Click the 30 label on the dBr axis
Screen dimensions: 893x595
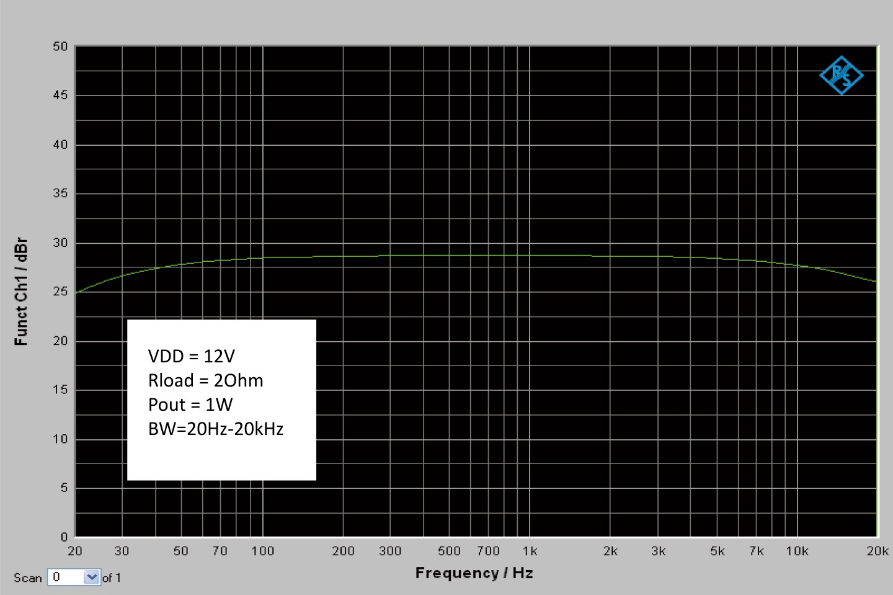click(60, 243)
